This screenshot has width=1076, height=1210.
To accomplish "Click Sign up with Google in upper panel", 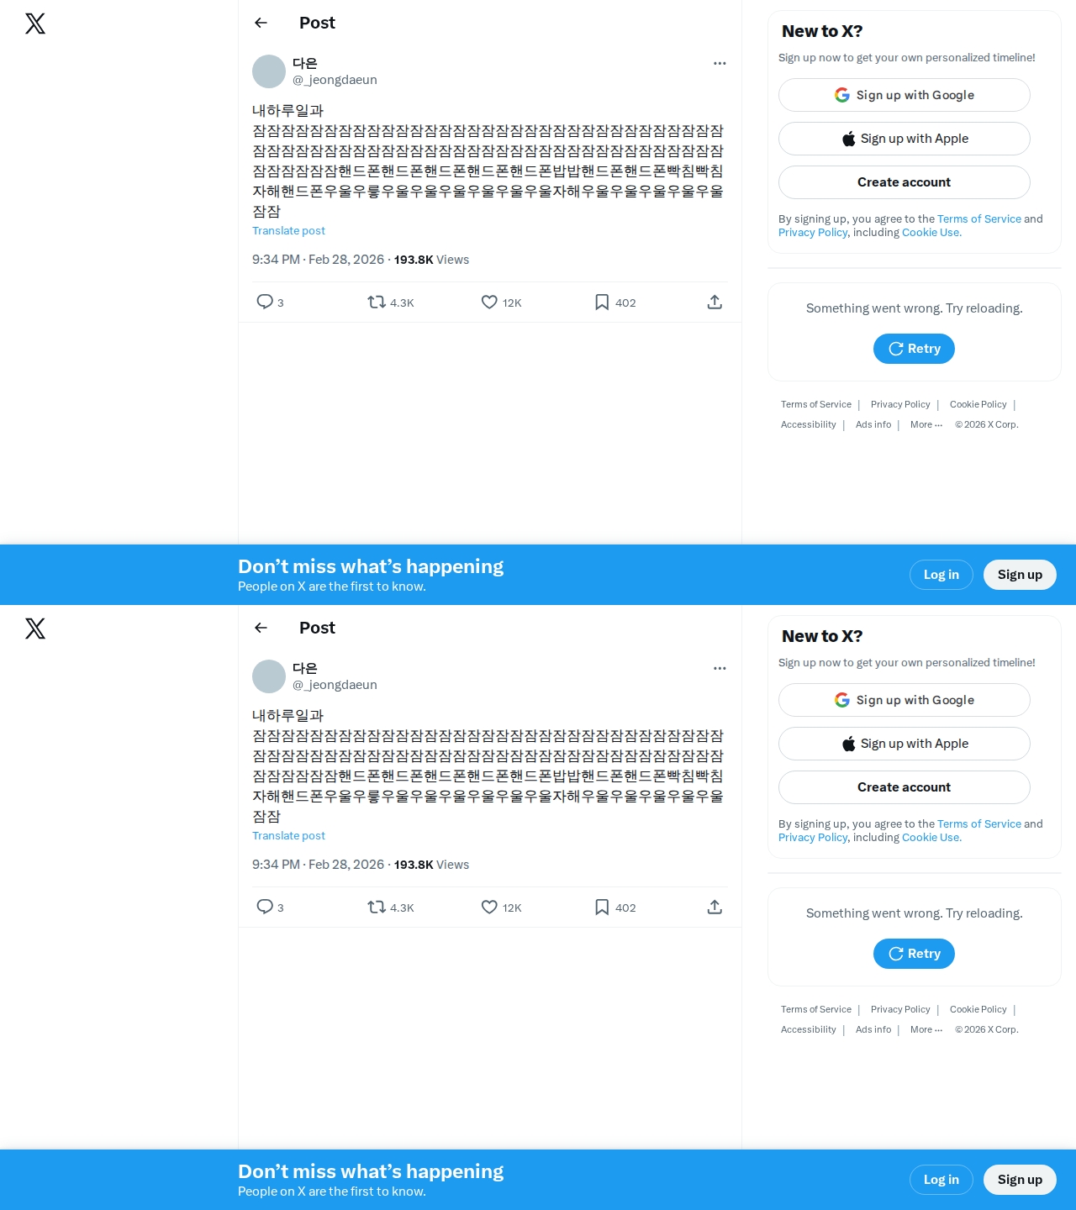I will 905,95.
